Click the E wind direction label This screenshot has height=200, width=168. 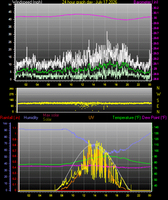coord(158,106)
